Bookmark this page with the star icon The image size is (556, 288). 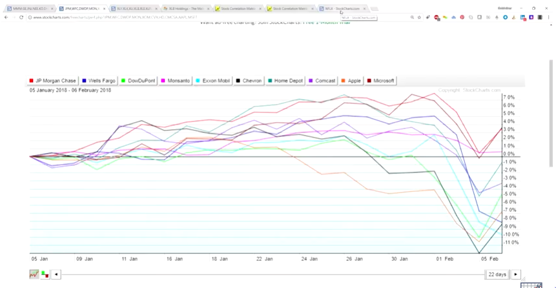click(x=420, y=17)
